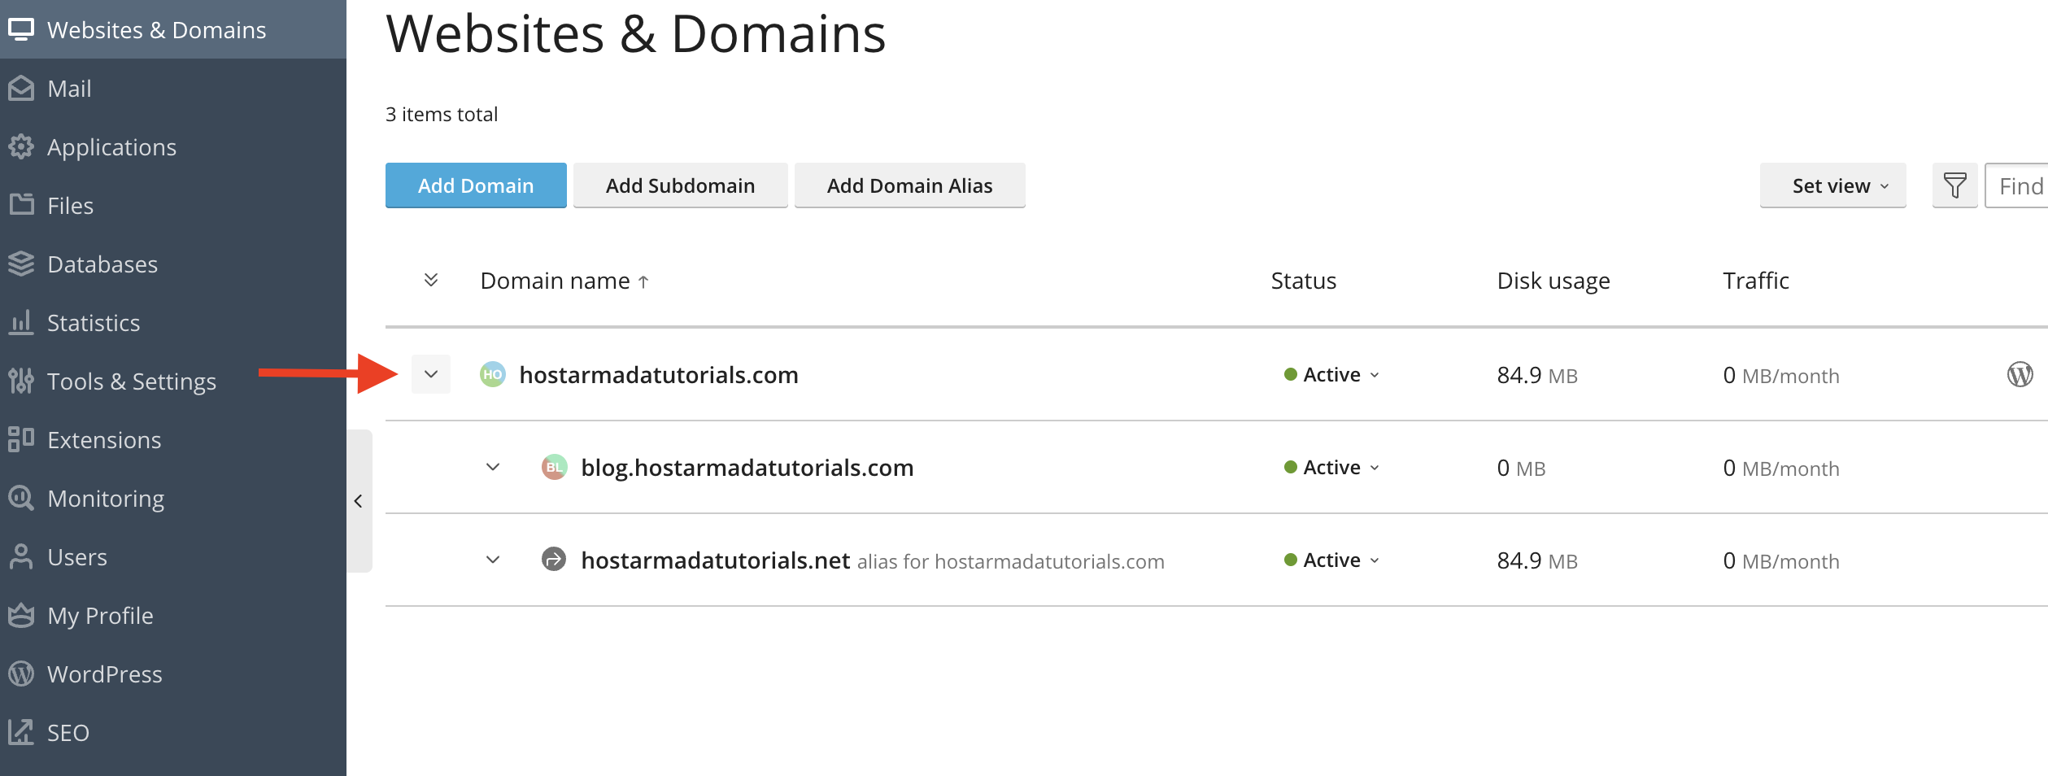Collapse the sidebar using the arrow handle
Screen dimensions: 2048x776
pos(358,501)
